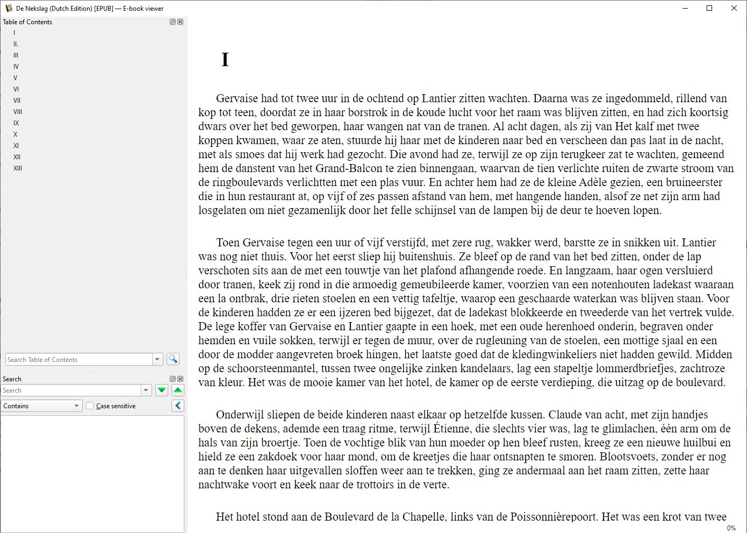747x533 pixels.
Task: Jump to chapter I in contents
Action: tap(15, 33)
